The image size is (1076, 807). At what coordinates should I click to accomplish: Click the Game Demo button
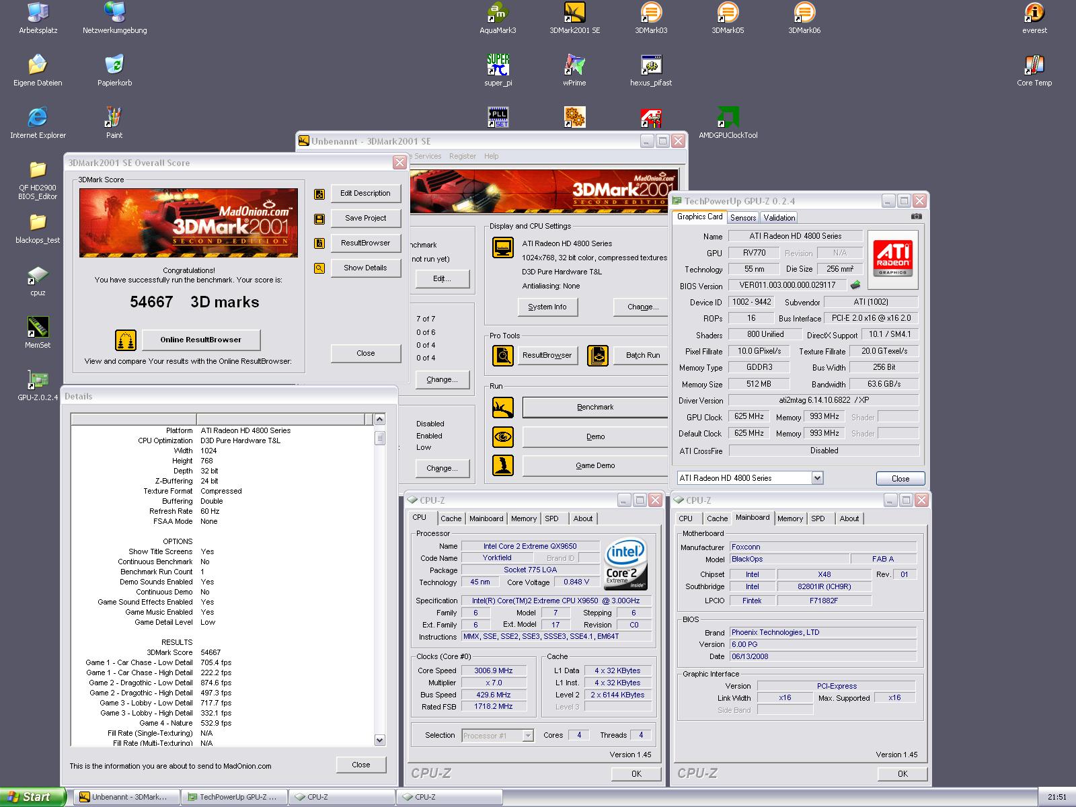coord(595,465)
